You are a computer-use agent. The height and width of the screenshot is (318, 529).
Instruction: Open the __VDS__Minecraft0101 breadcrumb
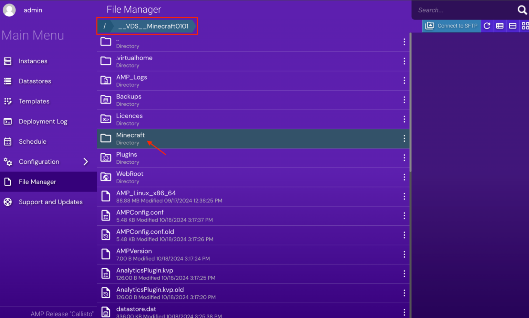pyautogui.click(x=154, y=26)
